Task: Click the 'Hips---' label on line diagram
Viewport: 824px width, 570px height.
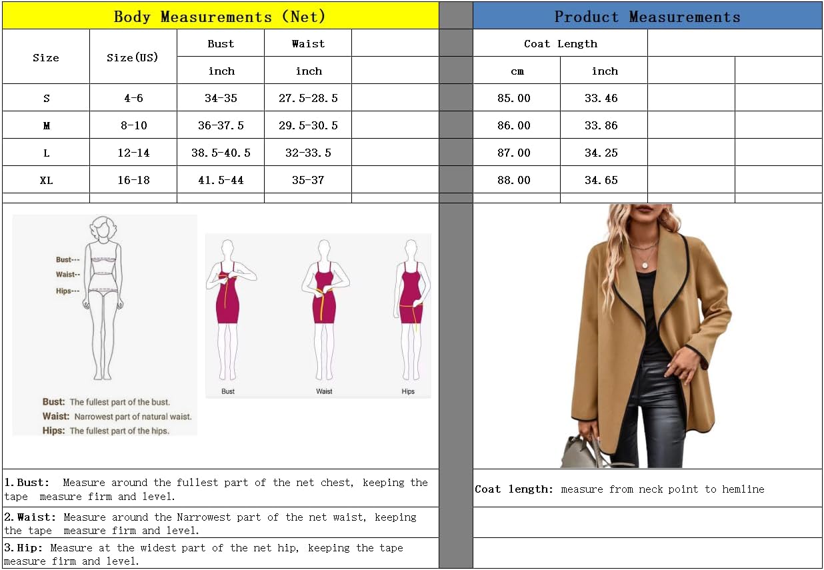Action: click(68, 291)
